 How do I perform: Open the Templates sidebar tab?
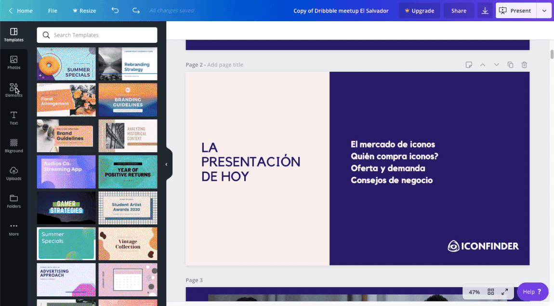coord(14,35)
